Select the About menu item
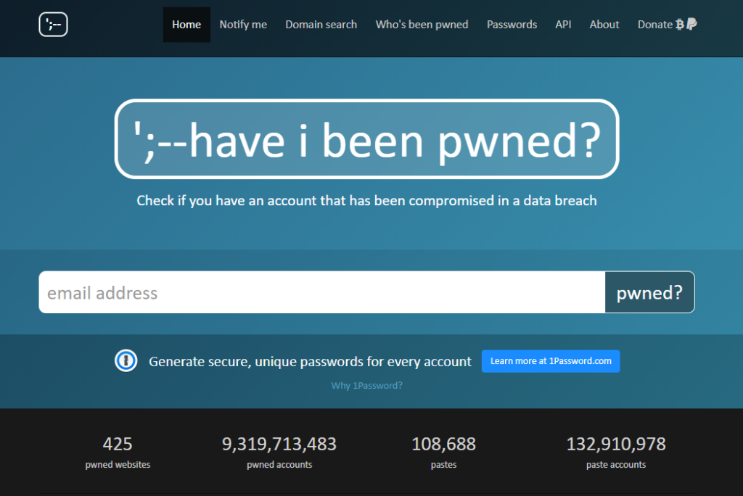 604,24
